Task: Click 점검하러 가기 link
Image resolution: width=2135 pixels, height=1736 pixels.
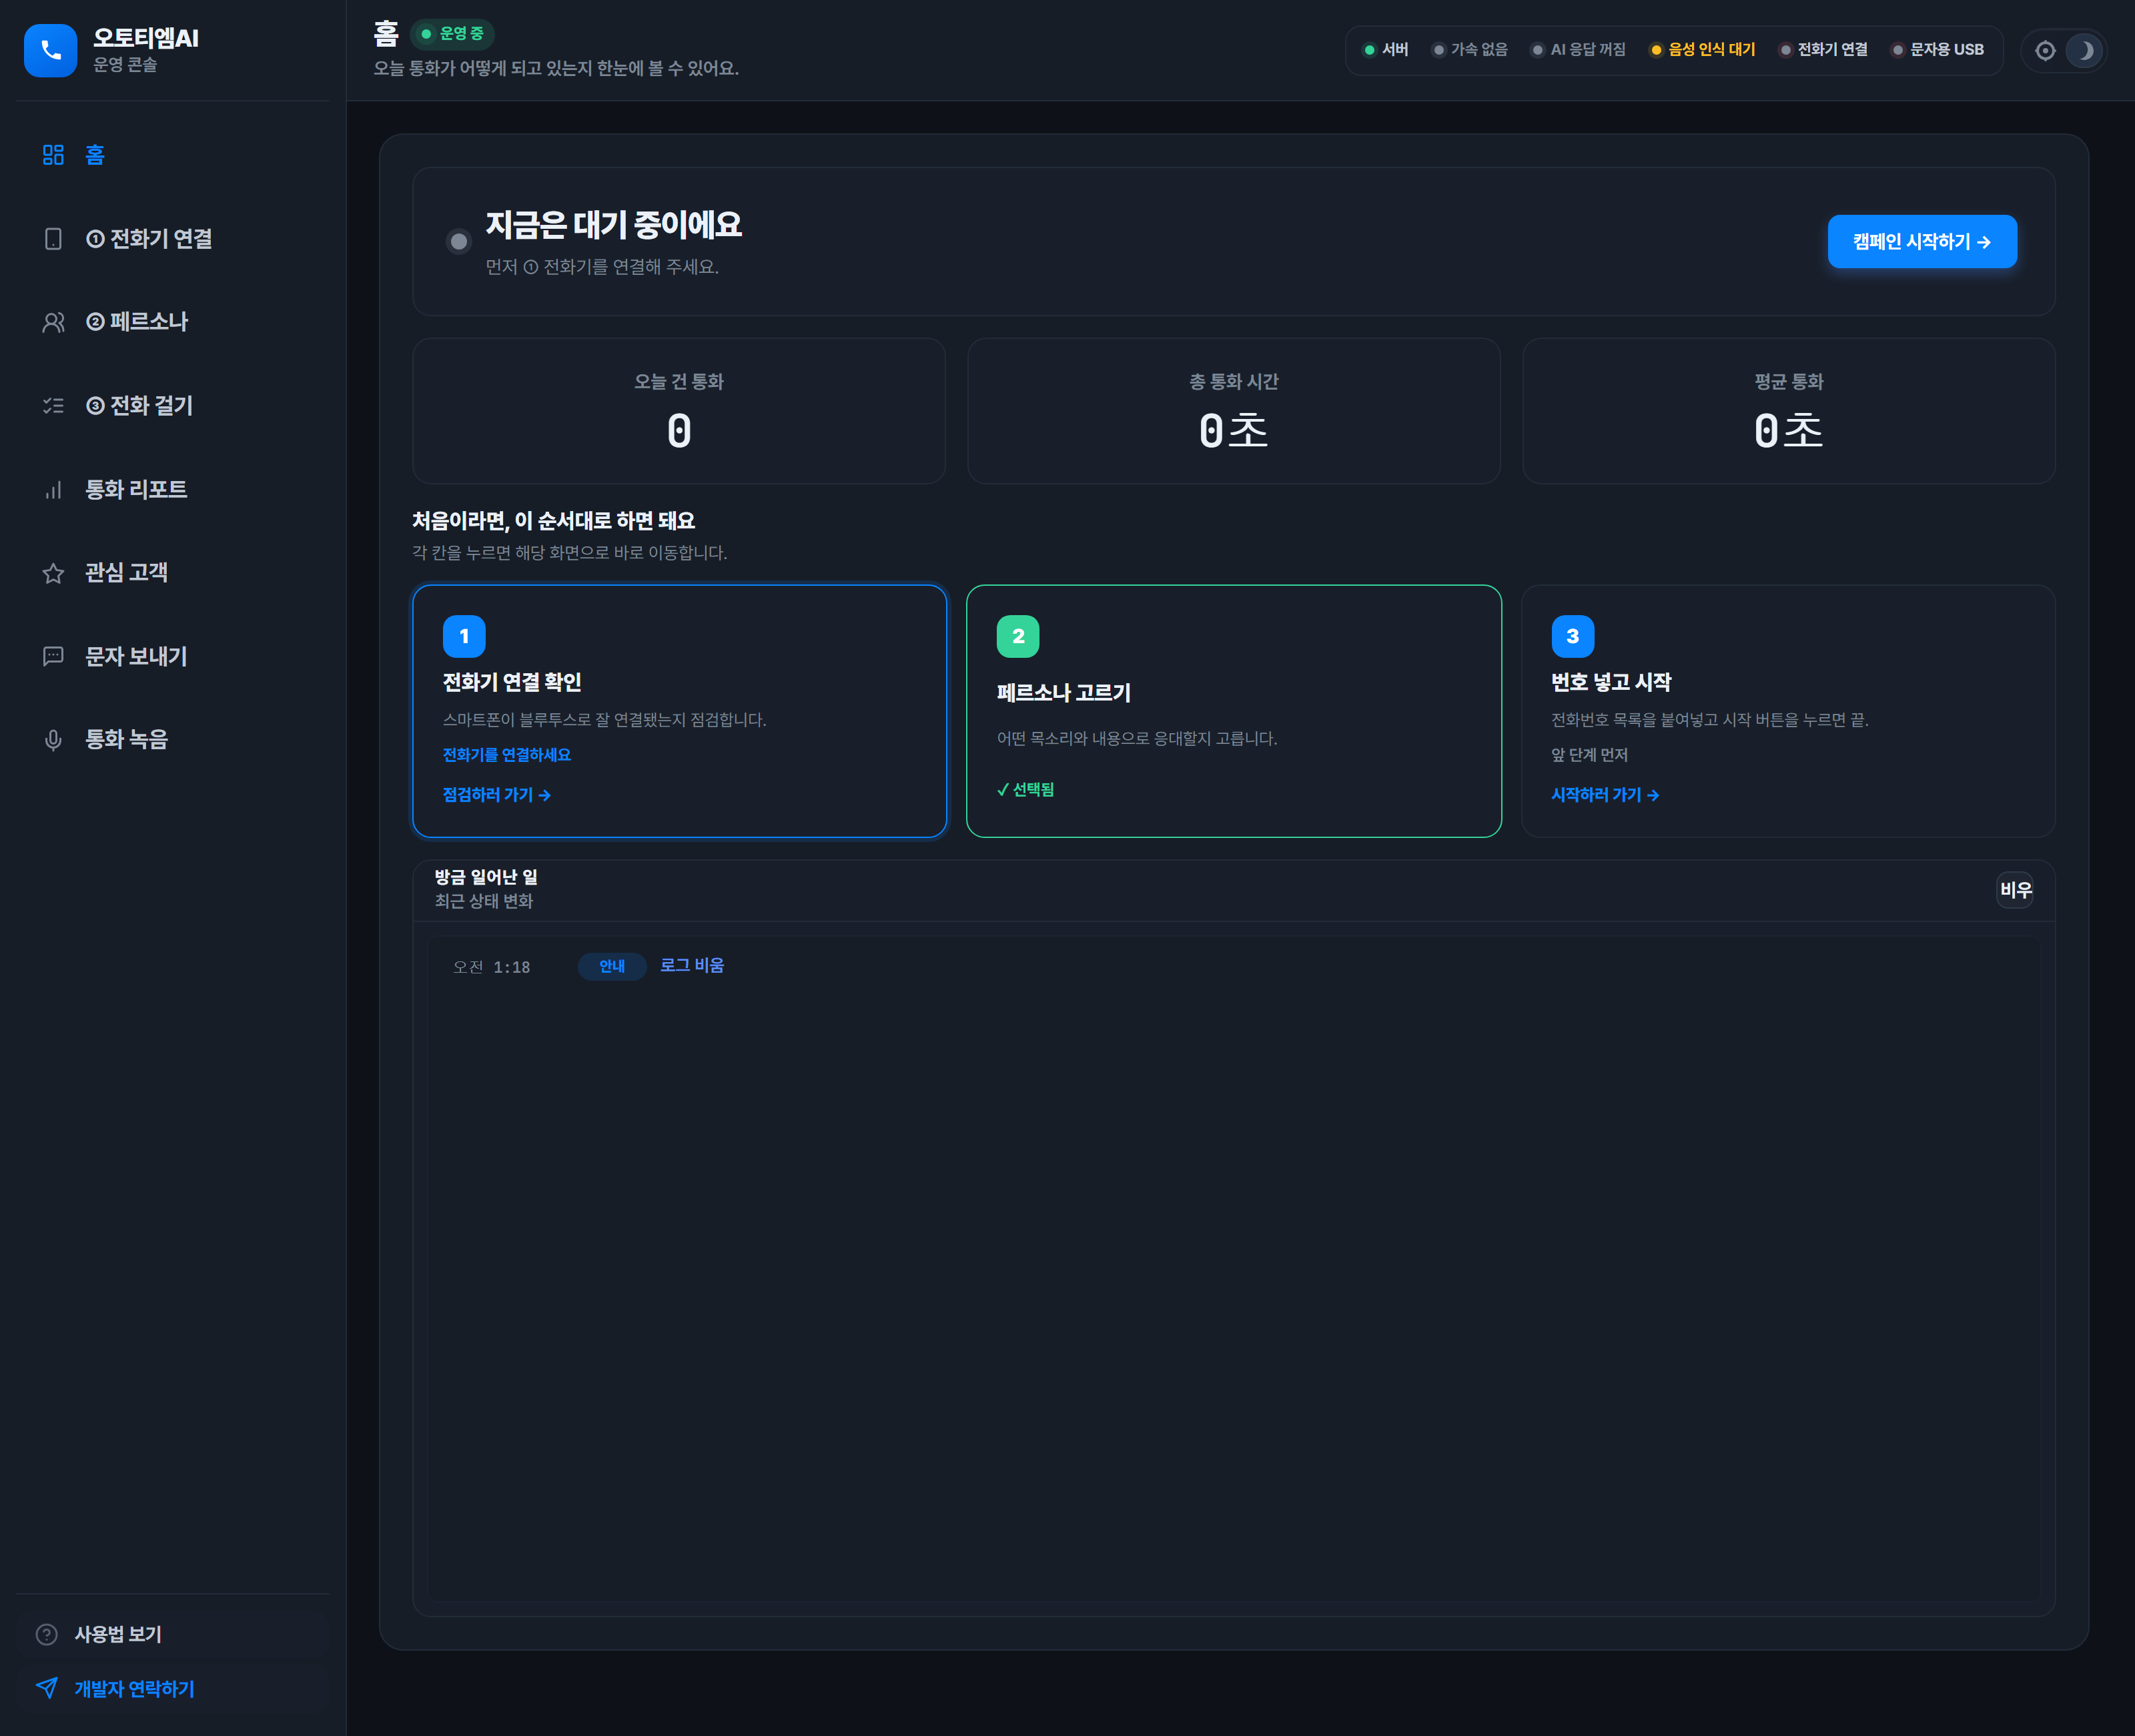Action: point(496,795)
